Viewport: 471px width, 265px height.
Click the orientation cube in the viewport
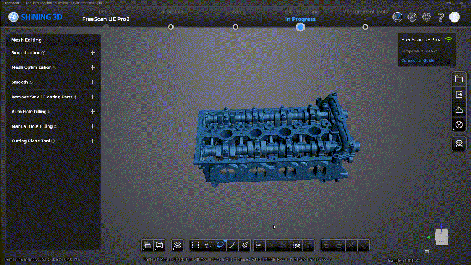(442, 236)
